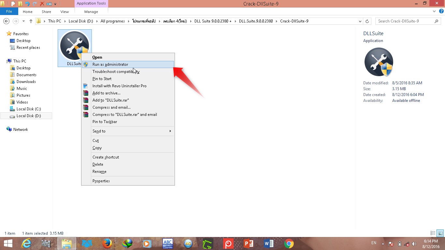This screenshot has height=250, width=445.
Task: Select Run as administrator
Action: click(128, 64)
